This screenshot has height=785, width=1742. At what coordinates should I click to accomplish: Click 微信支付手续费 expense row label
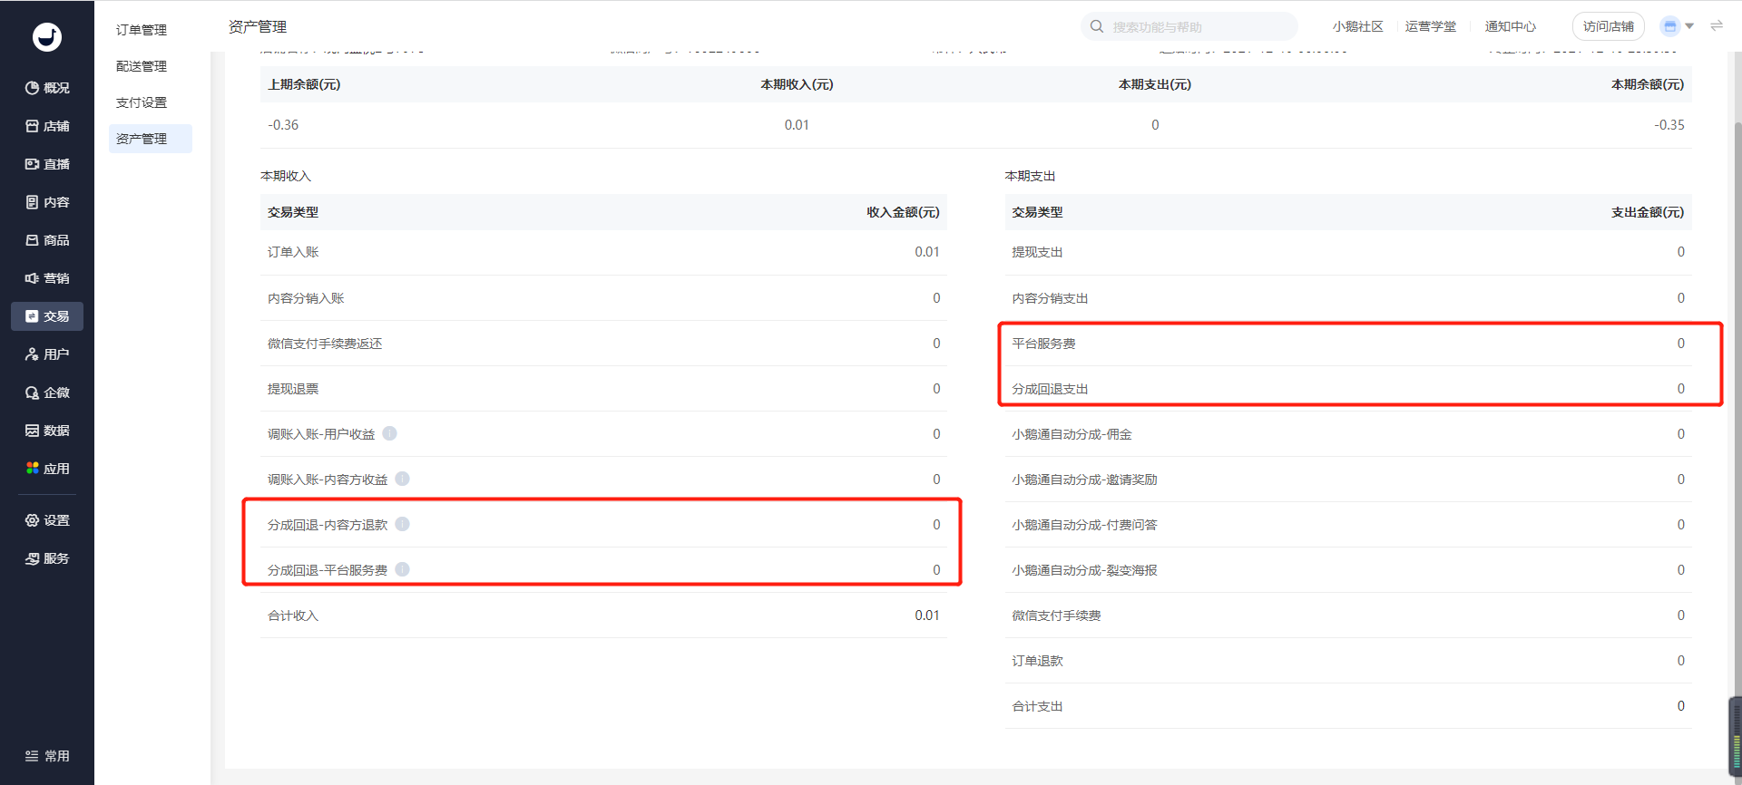(x=1056, y=615)
